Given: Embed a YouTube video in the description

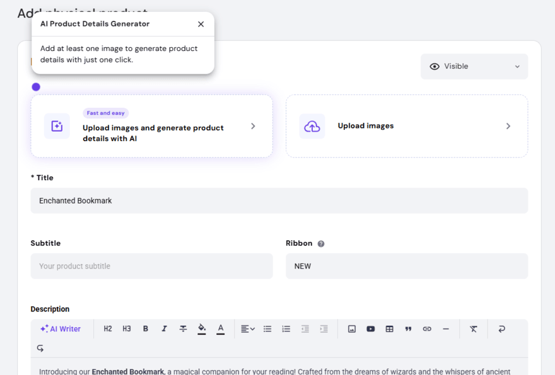Looking at the screenshot, I should click(x=370, y=328).
